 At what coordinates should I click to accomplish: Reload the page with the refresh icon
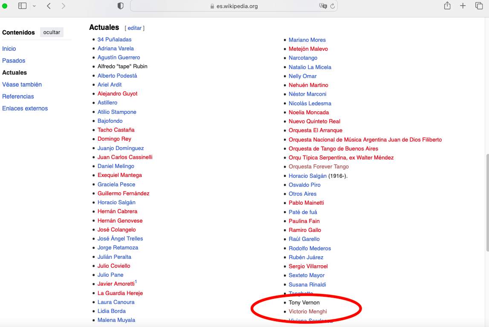tap(333, 6)
